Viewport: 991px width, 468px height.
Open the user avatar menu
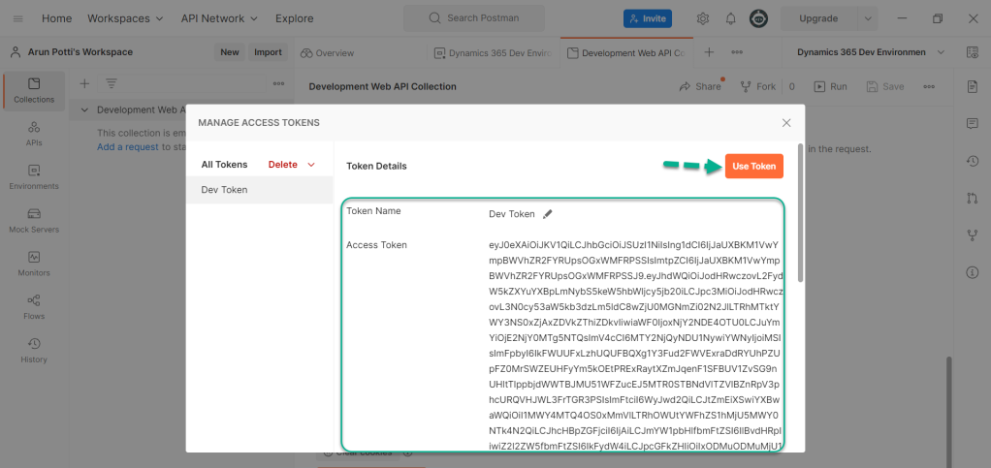(x=759, y=18)
